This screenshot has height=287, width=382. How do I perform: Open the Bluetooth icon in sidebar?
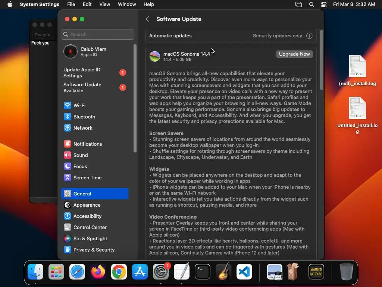pos(68,117)
